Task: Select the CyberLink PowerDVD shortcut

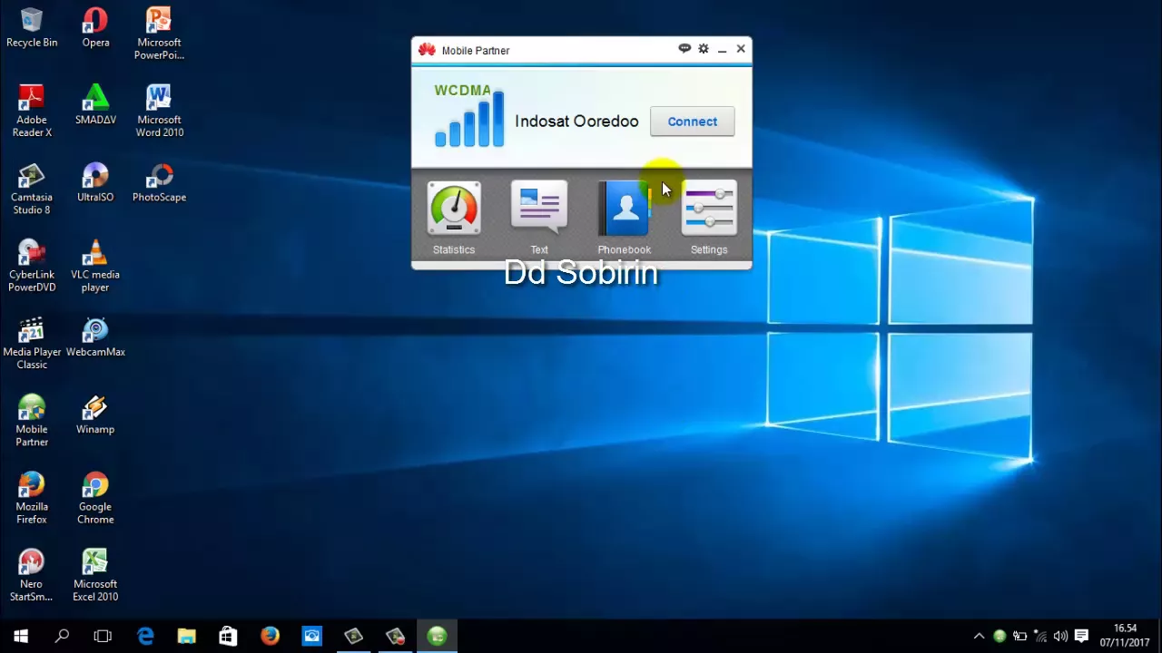Action: click(32, 267)
